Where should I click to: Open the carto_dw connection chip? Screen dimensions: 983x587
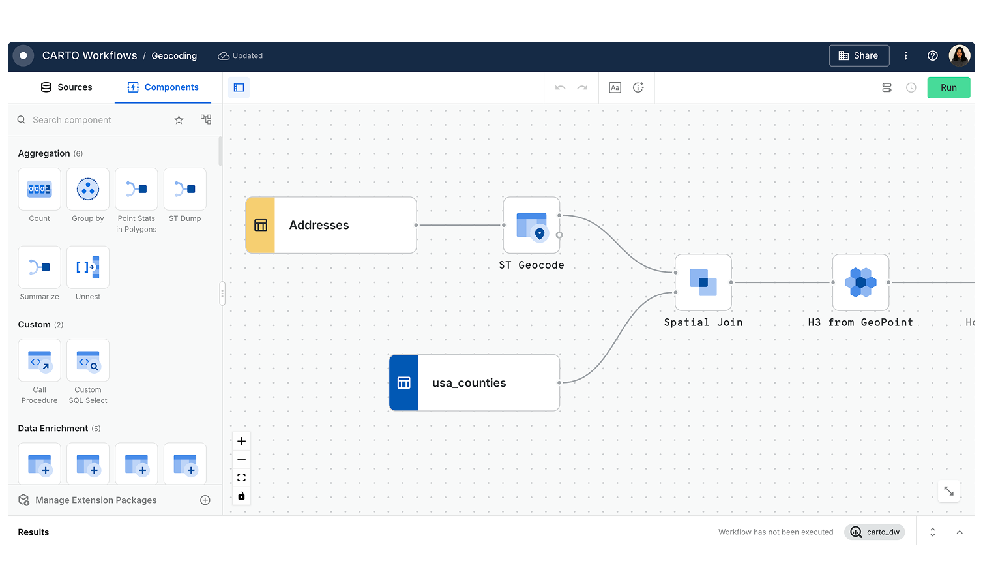[x=875, y=532]
